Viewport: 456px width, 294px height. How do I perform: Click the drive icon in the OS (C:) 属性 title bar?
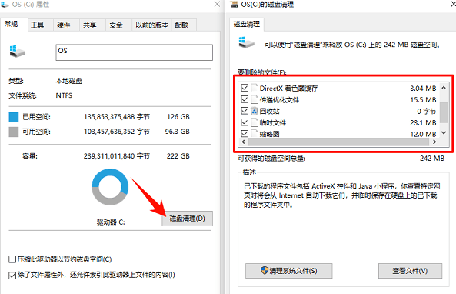click(x=5, y=5)
